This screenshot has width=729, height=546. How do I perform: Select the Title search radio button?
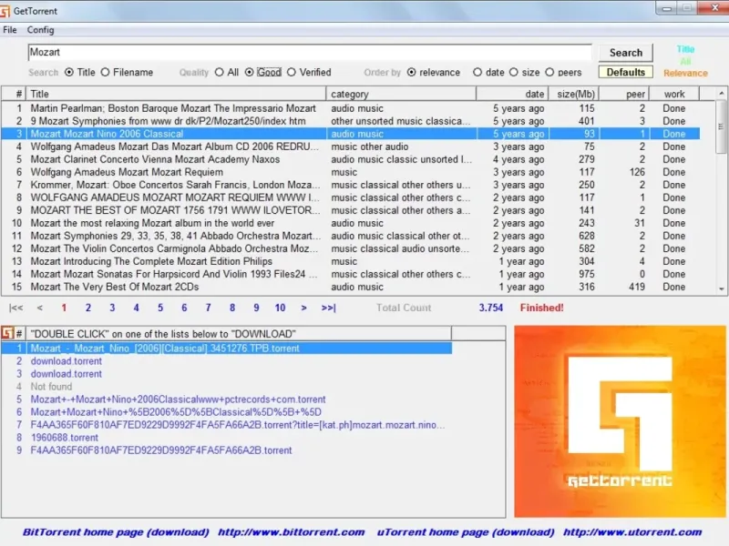tap(69, 73)
